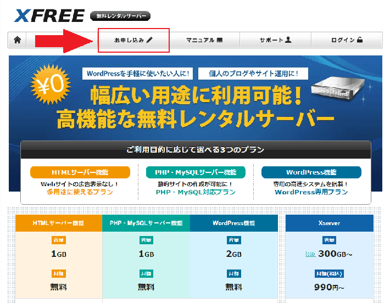
Task: Open the マニュアル menu item
Action: tap(204, 40)
